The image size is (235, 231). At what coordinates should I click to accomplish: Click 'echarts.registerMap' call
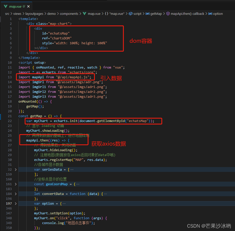pos(53,160)
